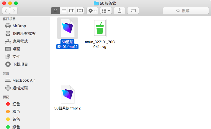Click the 50藍茶飲 folder icon in title bar
The height and width of the screenshot is (129, 211).
pos(96,3)
